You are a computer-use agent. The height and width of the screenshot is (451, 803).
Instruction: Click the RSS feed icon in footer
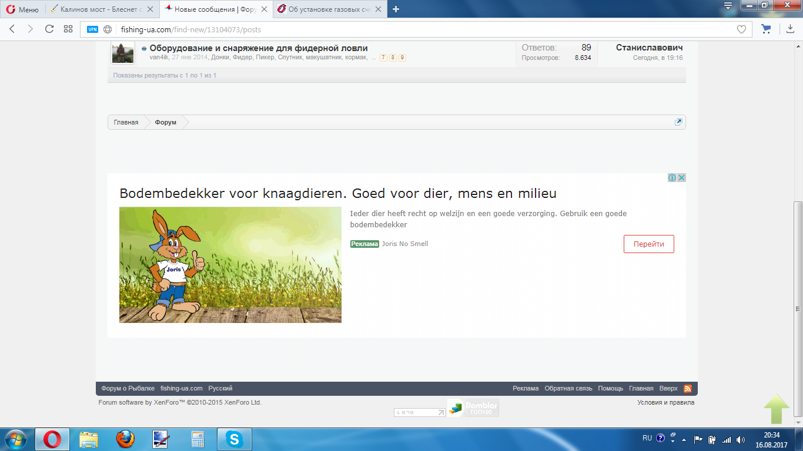pos(687,389)
